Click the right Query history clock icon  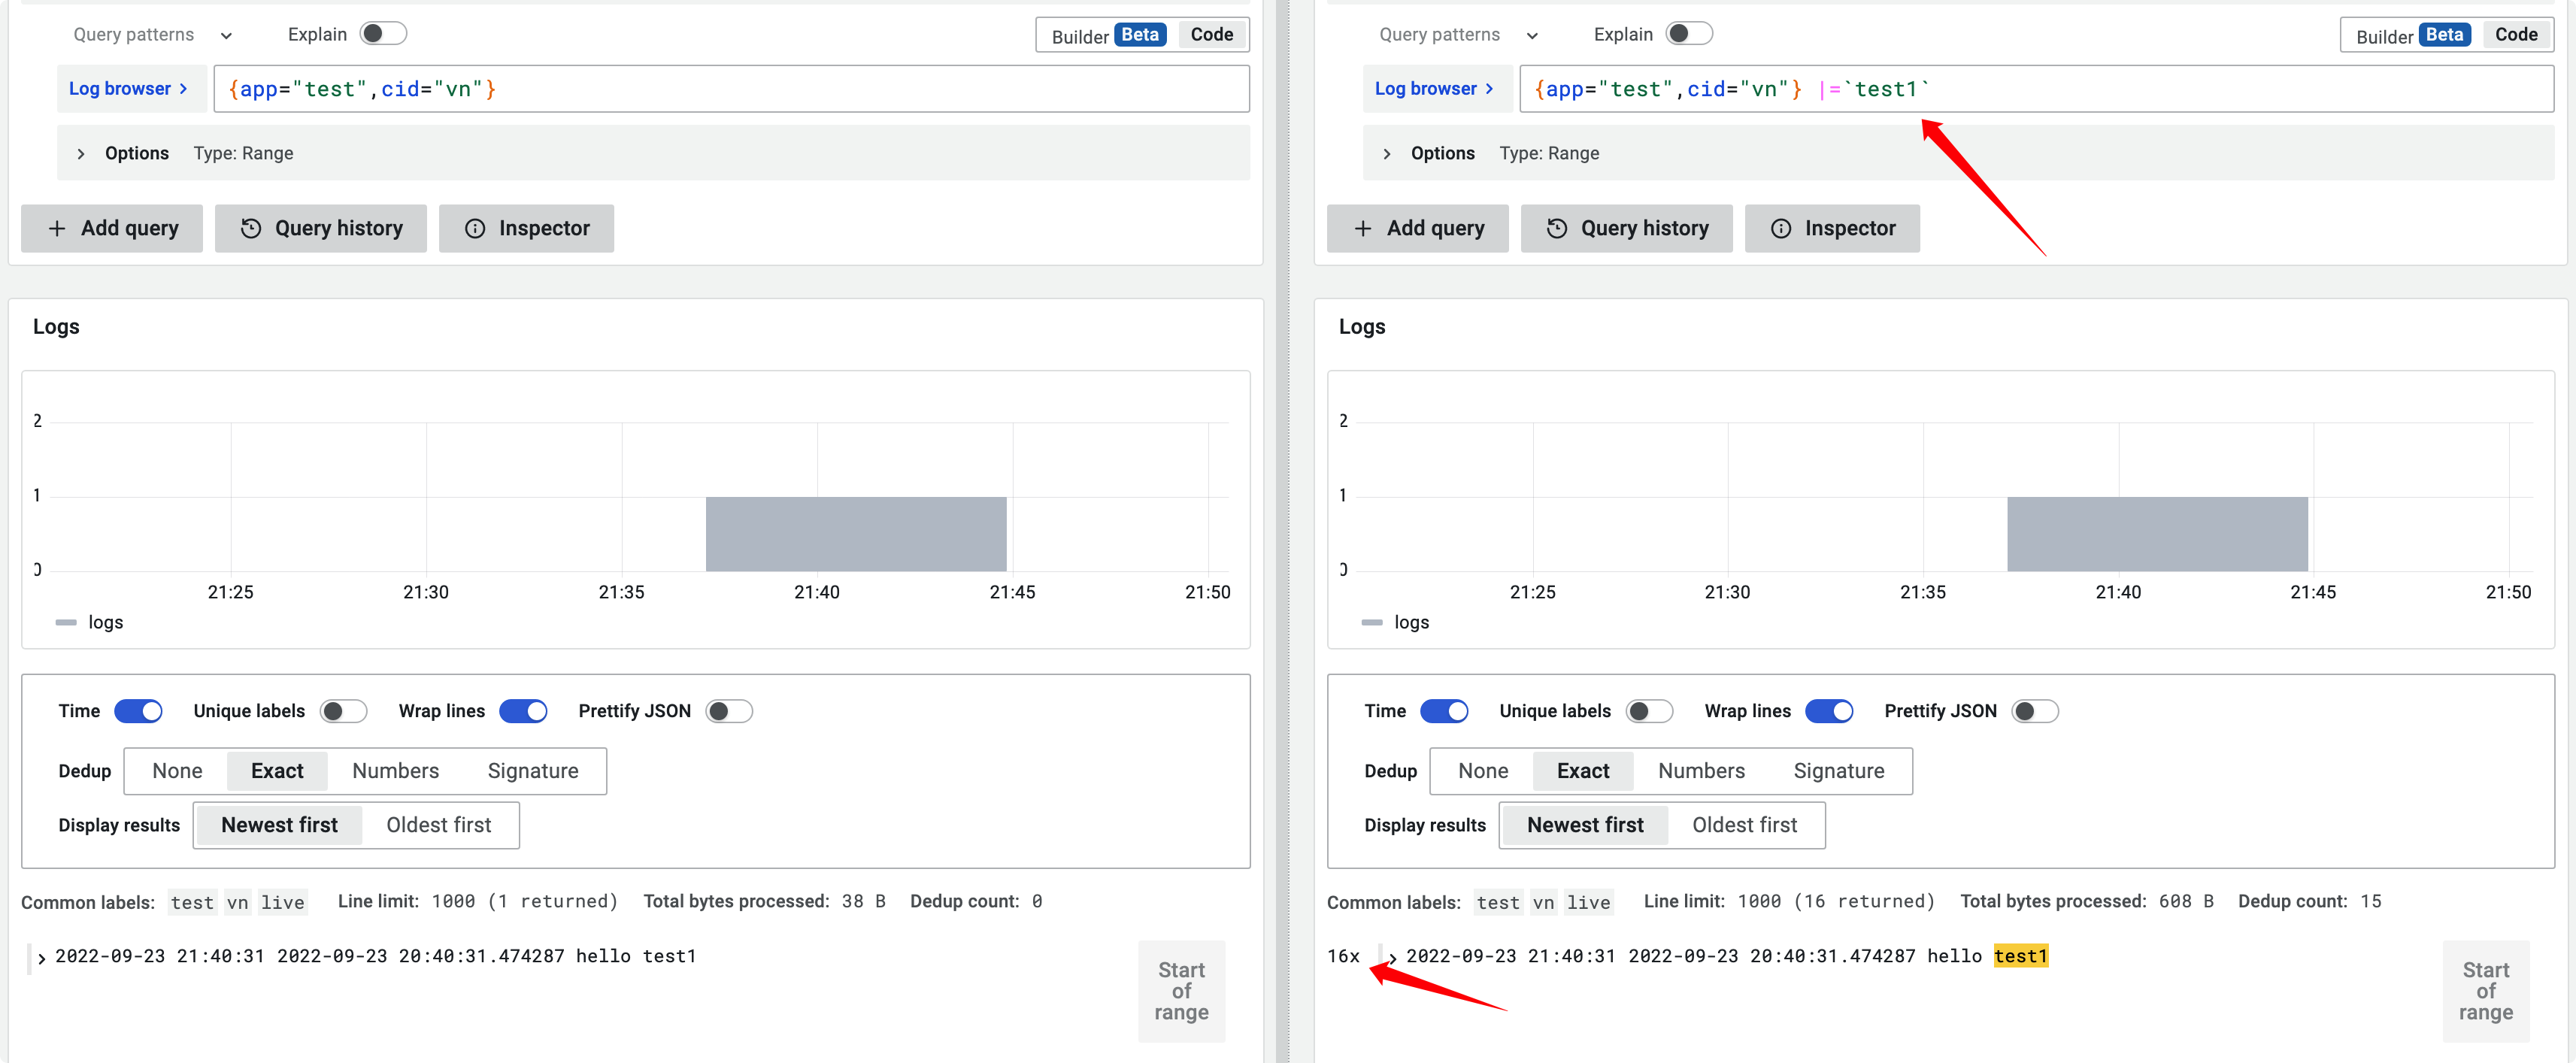tap(1557, 229)
